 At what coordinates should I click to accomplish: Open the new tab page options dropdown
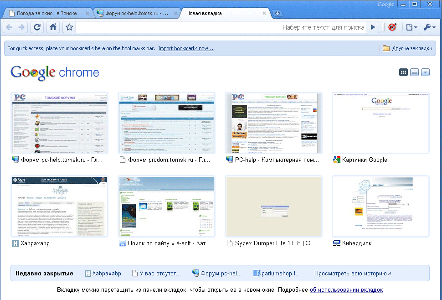coord(425,72)
